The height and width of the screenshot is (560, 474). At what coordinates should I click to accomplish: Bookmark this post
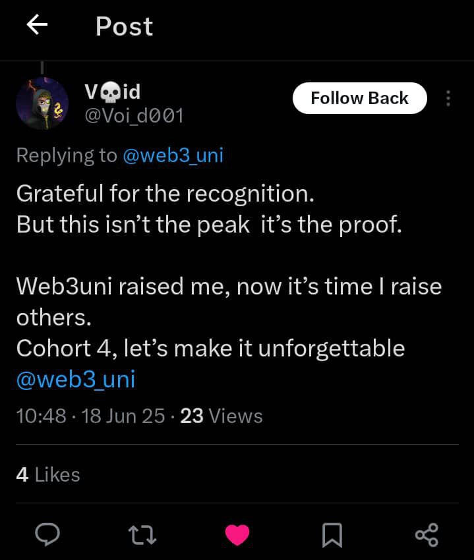pos(332,534)
